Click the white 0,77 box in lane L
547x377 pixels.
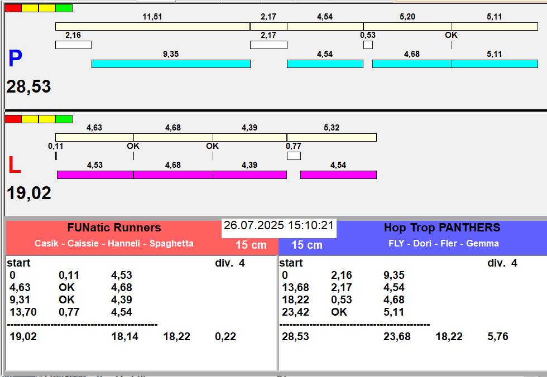[294, 156]
